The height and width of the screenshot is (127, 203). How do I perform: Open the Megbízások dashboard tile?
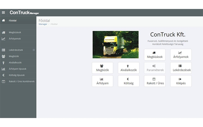pyautogui.click(x=155, y=55)
